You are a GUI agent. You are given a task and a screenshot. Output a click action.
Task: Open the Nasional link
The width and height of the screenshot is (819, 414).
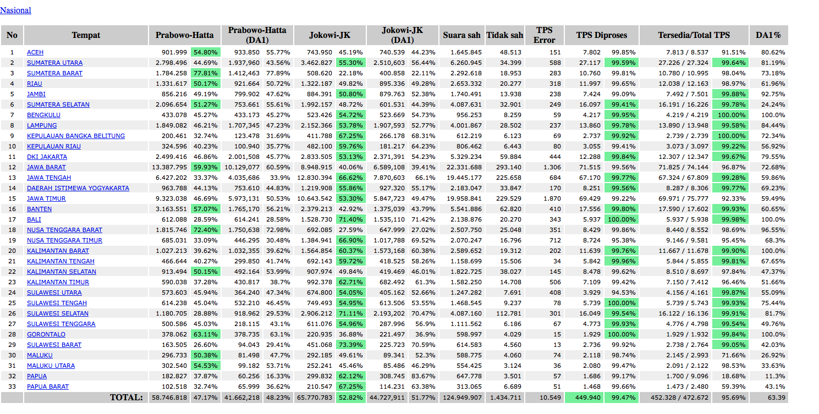coord(15,10)
